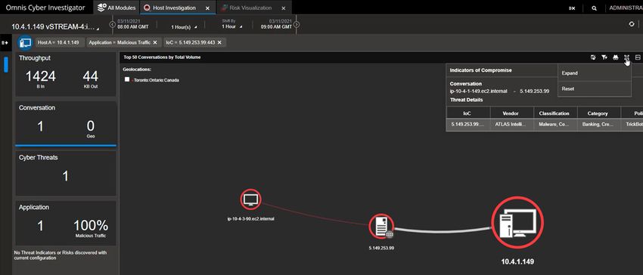Click the 08:00 AM GMT start time
Viewport: 643px width, 275px height.
click(x=133, y=26)
